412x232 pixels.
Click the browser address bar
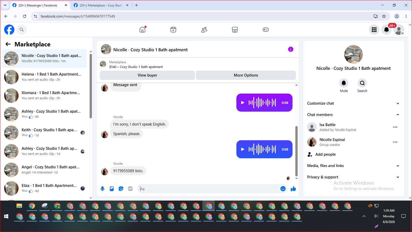206,16
